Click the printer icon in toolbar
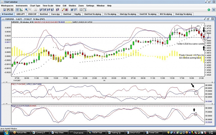Screen dimensions: 216x135 coord(81,10)
